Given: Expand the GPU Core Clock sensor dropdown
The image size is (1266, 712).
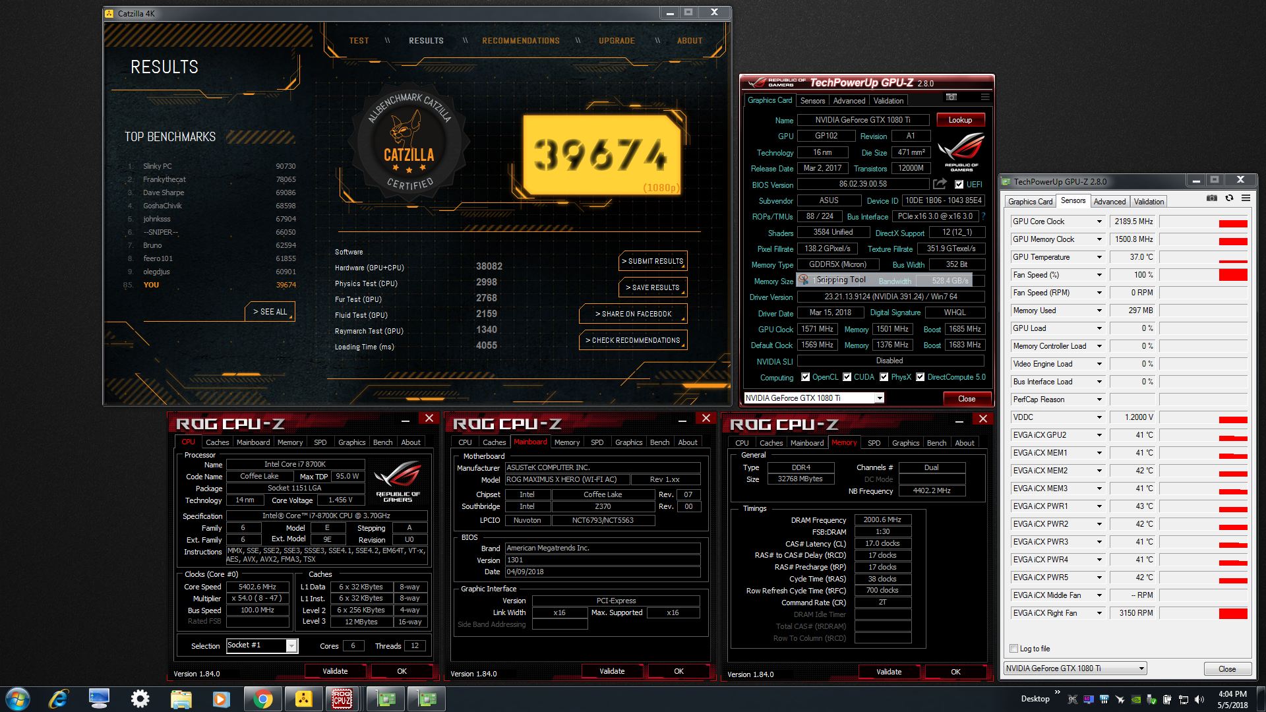Looking at the screenshot, I should click(1099, 222).
